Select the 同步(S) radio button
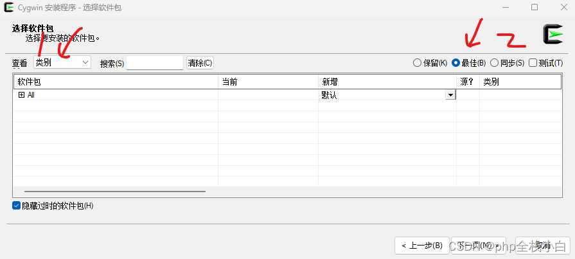 pyautogui.click(x=494, y=63)
